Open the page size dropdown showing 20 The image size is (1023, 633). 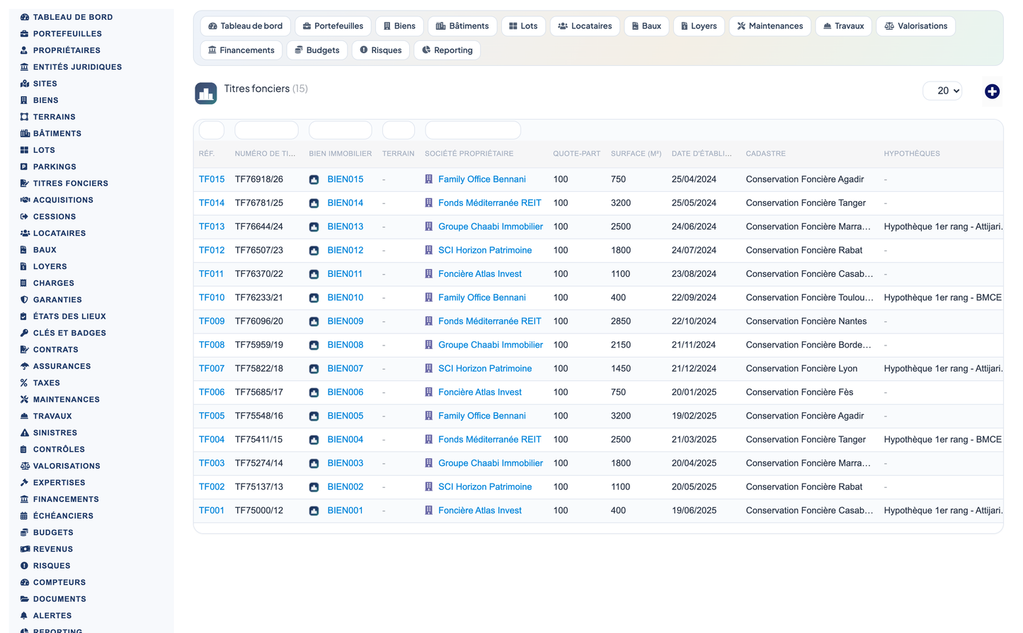(x=942, y=91)
